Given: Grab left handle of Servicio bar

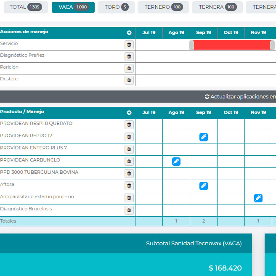Looking at the screenshot, I should pyautogui.click(x=192, y=45).
